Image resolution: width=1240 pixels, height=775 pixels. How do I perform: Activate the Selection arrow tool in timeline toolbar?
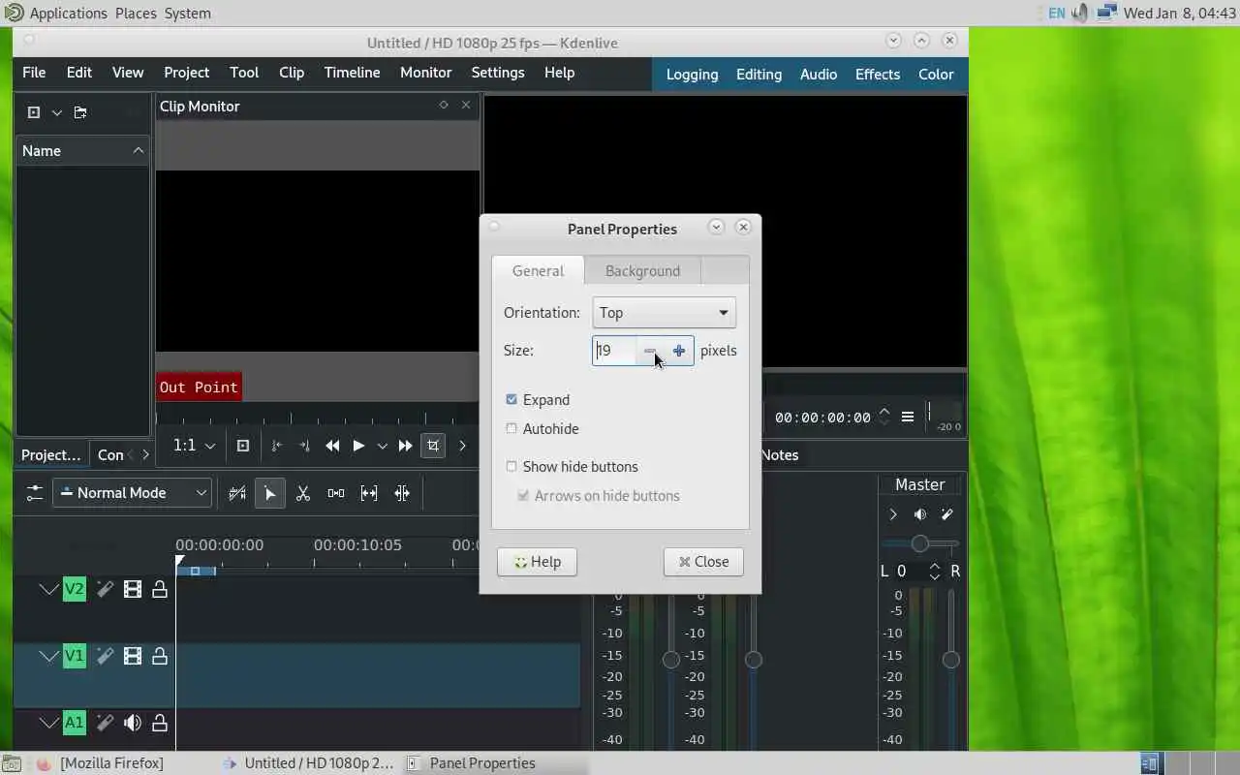tap(270, 493)
